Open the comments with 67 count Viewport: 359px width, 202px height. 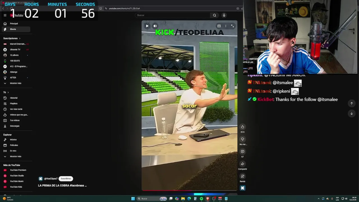click(x=243, y=151)
